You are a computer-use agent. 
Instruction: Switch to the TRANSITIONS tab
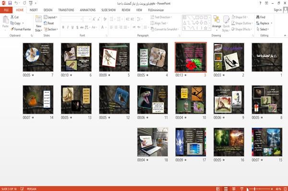[x=66, y=10]
